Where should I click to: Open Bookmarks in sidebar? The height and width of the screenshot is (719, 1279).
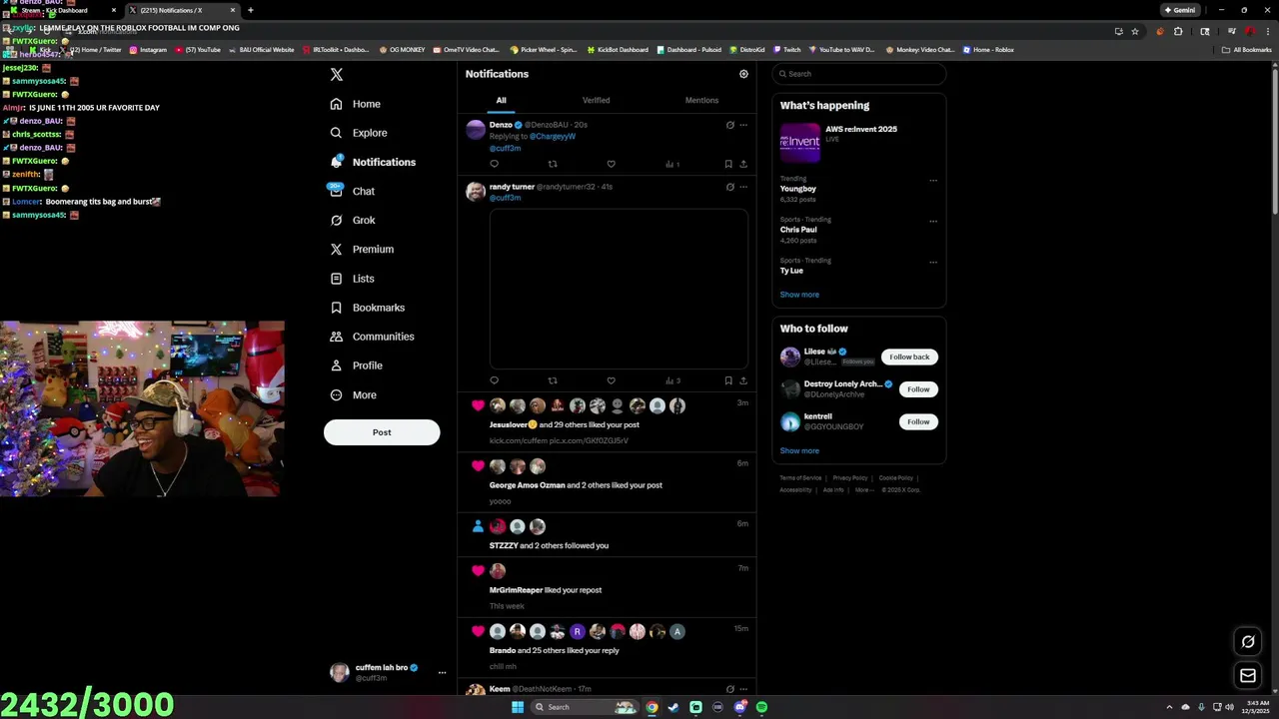click(x=368, y=308)
